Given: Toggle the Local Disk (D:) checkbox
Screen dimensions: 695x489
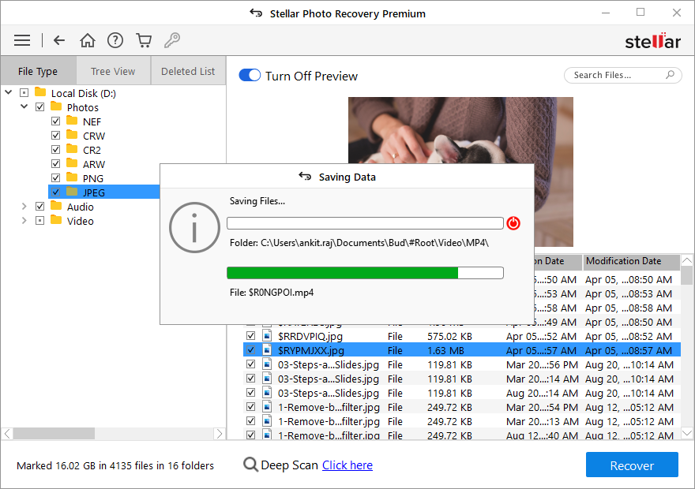Looking at the screenshot, I should tap(24, 93).
